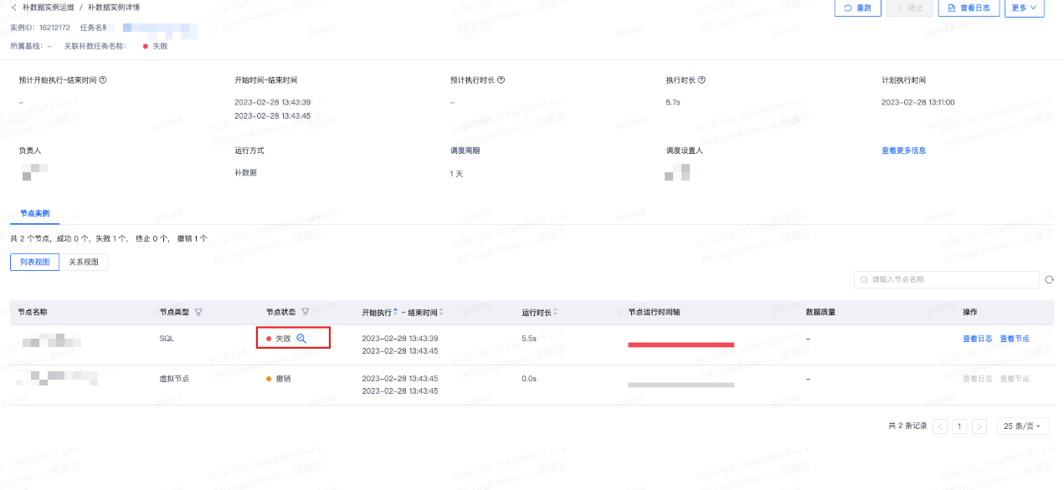1064x490 pixels.
Task: Click the refresh icon beside the search box
Action: click(1049, 280)
